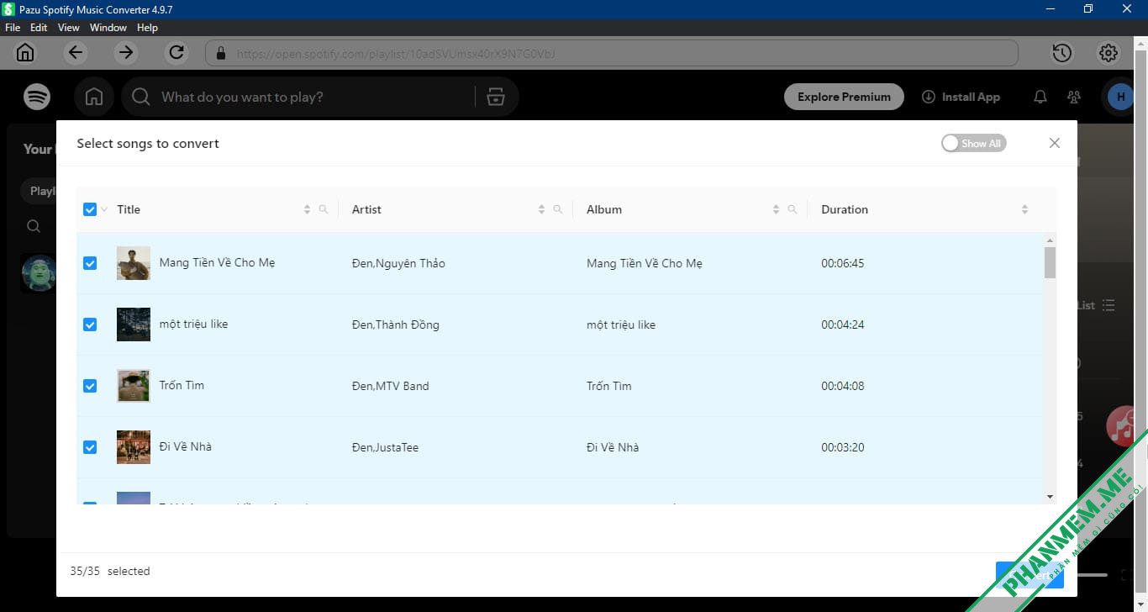Click the Explore Premium button
The width and height of the screenshot is (1148, 612).
(x=844, y=97)
